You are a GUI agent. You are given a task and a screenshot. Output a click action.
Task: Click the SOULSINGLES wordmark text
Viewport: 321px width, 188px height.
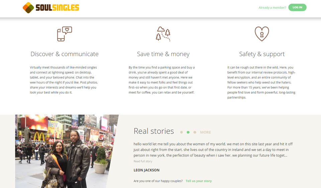[57, 8]
